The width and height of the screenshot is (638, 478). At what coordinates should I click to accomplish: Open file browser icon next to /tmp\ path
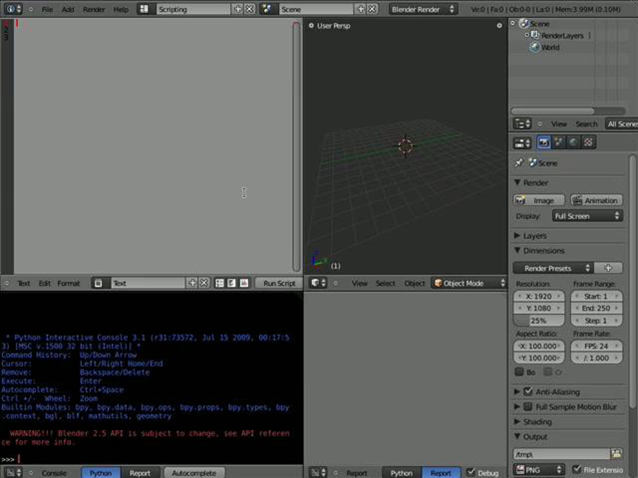tap(616, 454)
